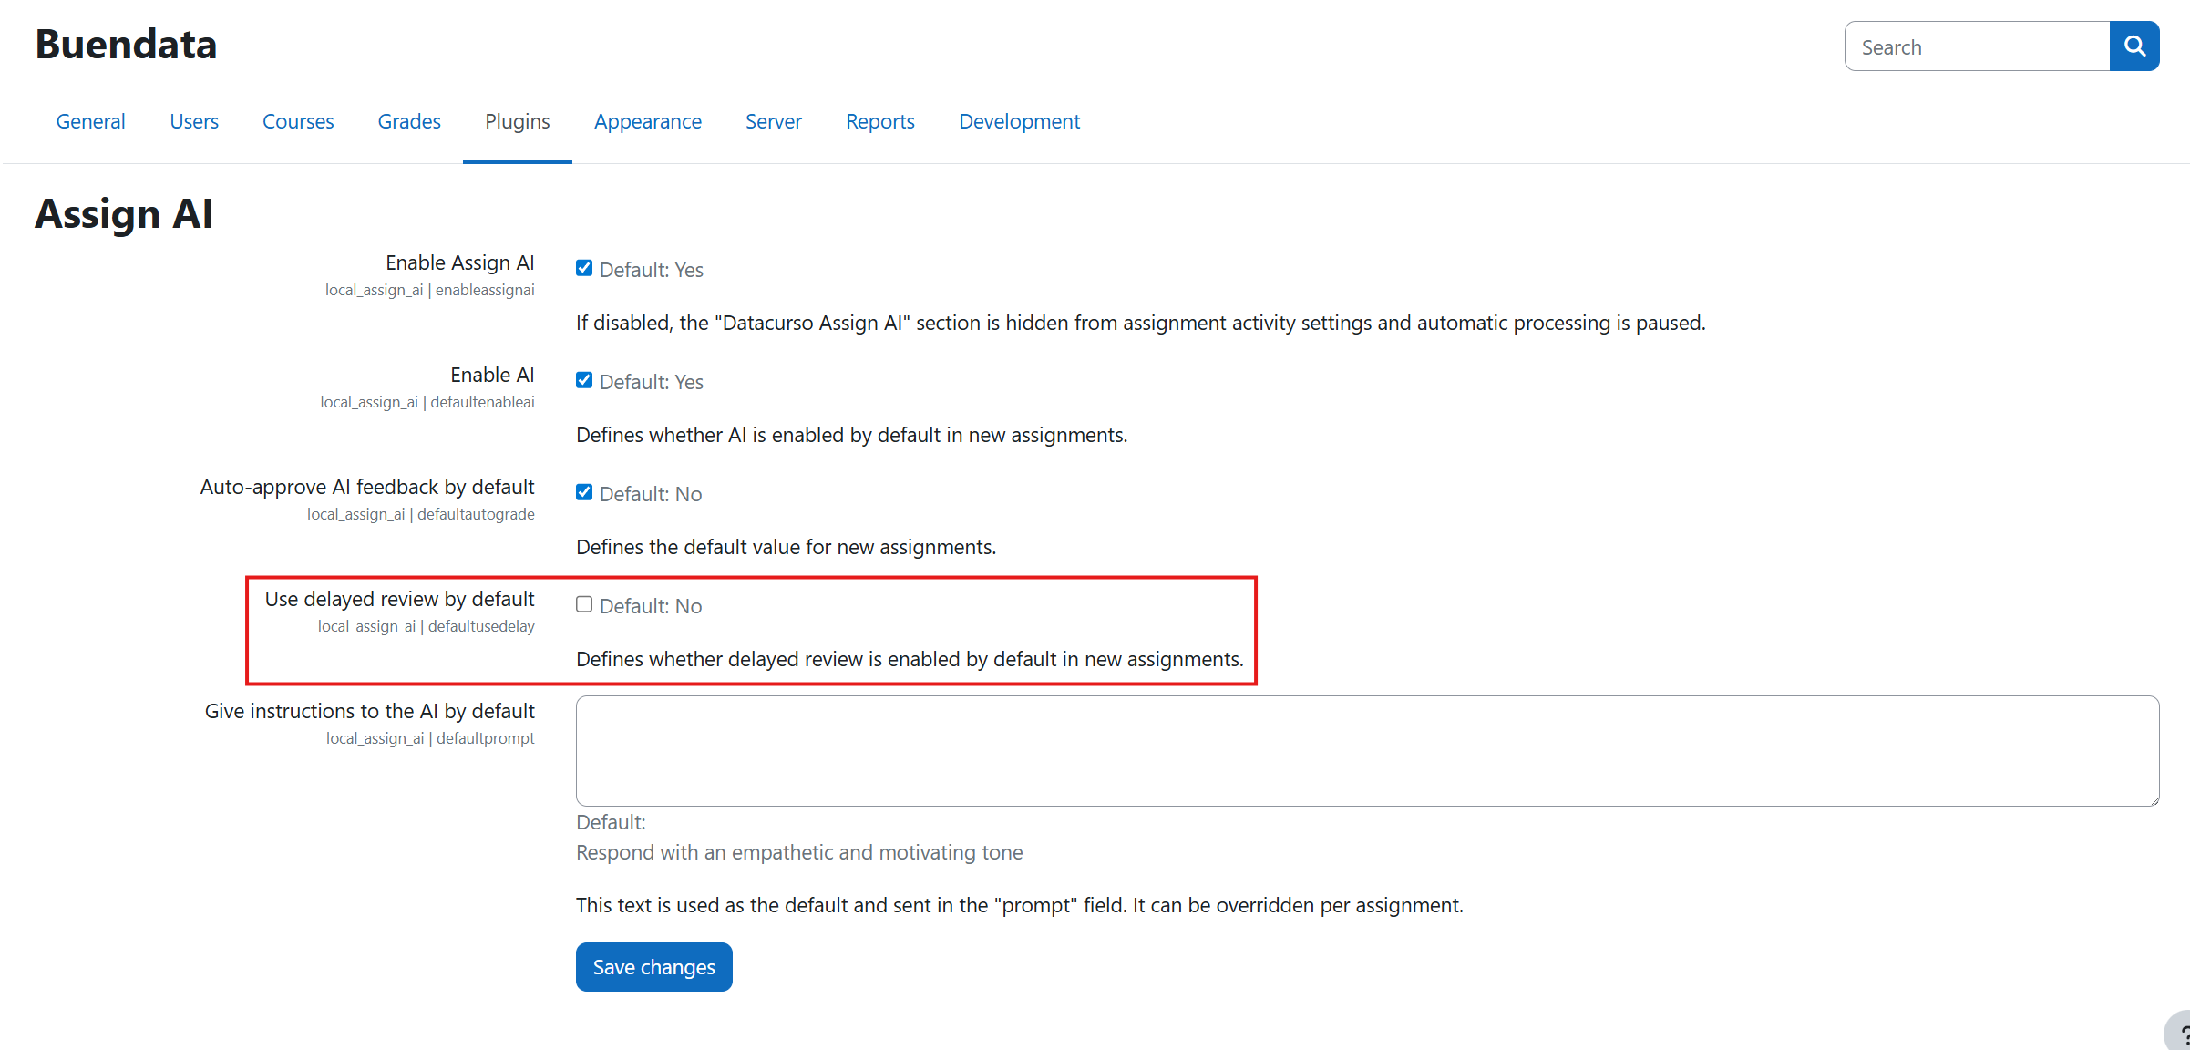The width and height of the screenshot is (2190, 1050).
Task: Click the AI instructions text area
Action: click(x=1367, y=750)
